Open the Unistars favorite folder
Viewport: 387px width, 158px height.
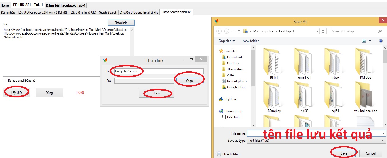[x=233, y=63]
